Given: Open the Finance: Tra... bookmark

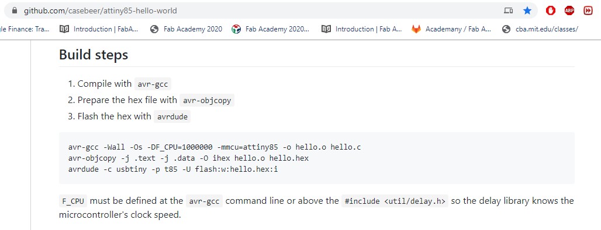Looking at the screenshot, I should coord(25,29).
